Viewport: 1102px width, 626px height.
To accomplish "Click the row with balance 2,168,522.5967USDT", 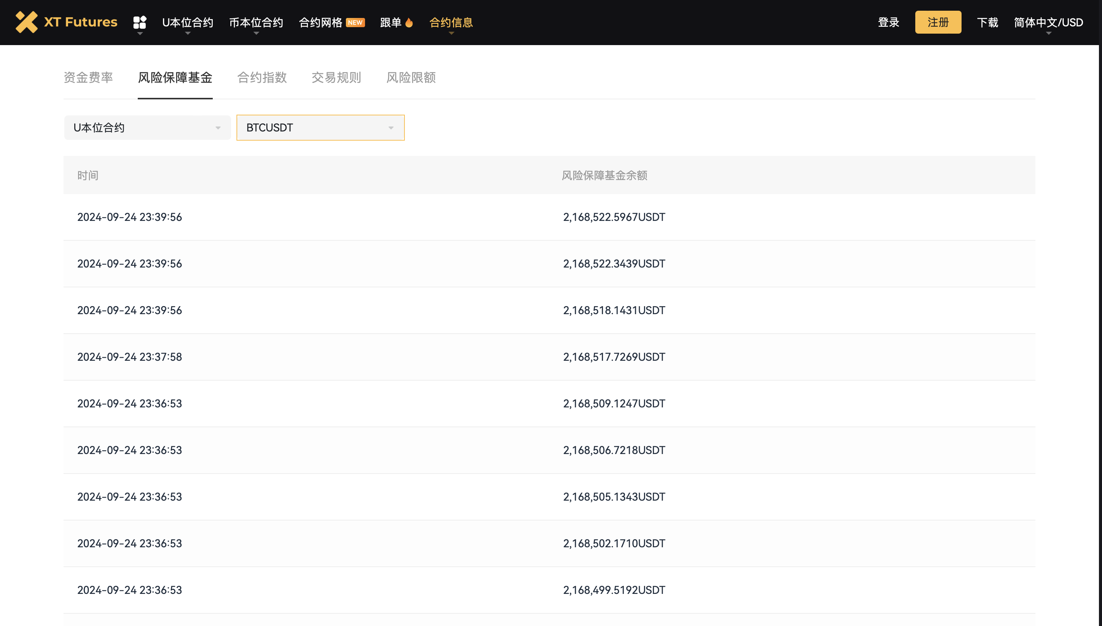I will [549, 217].
